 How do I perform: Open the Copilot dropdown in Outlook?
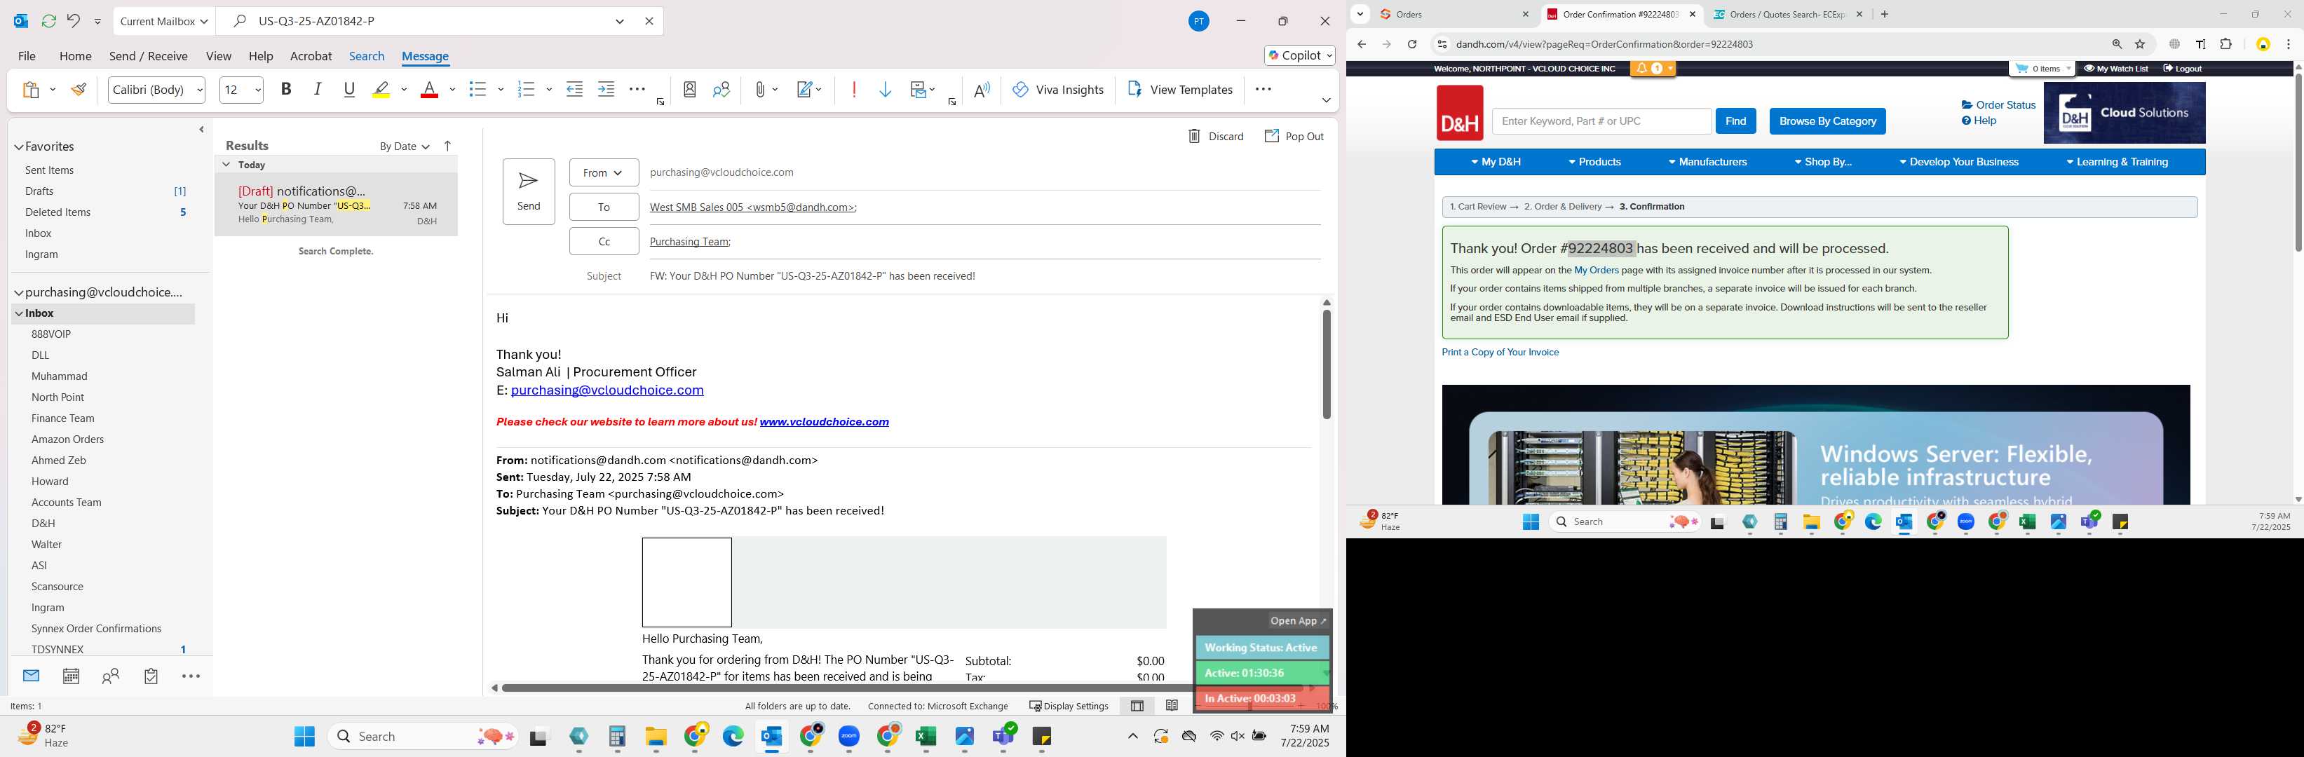(x=1299, y=55)
